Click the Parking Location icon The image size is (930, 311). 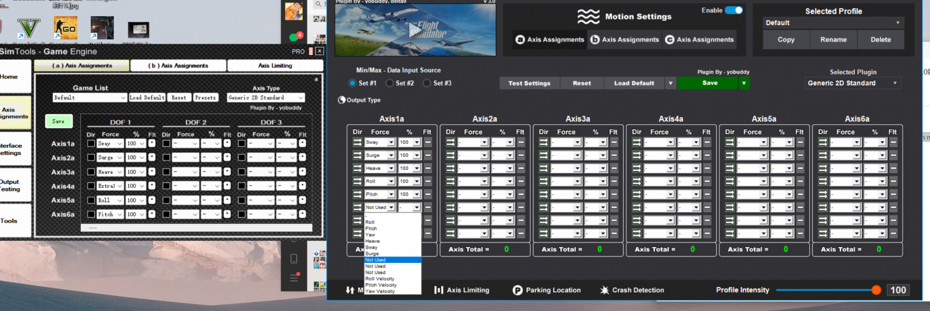[517, 290]
